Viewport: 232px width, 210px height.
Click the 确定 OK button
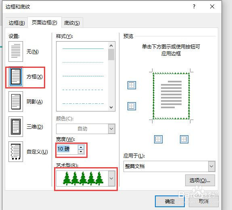click(x=170, y=201)
